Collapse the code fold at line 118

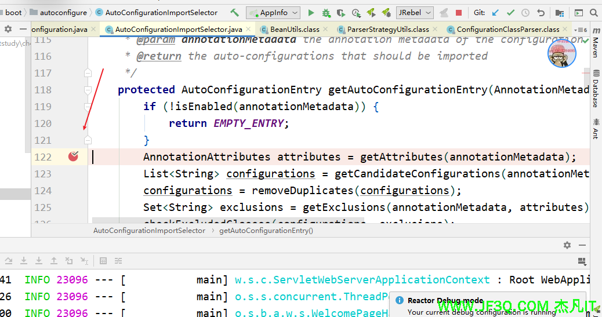pos(88,90)
